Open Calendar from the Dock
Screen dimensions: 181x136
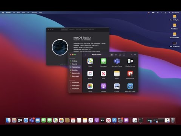73,121
